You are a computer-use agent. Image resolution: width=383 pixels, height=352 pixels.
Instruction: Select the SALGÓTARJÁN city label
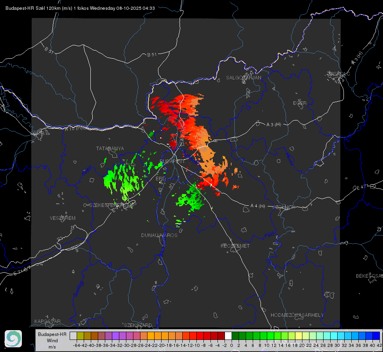243,78
